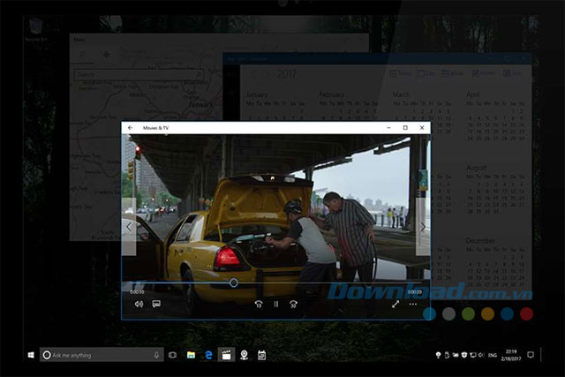565x377 pixels.
Task: Toggle the Cortana microphone in the search box
Action: point(156,355)
